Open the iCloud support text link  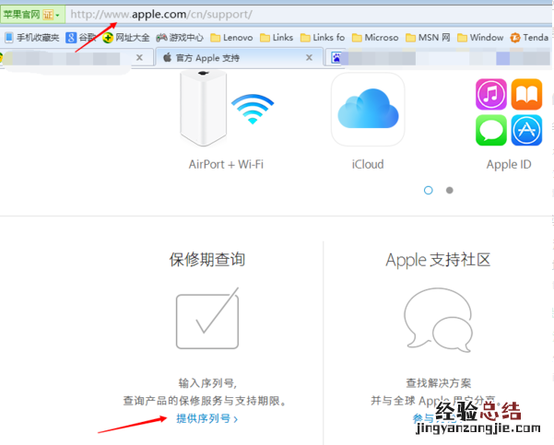pyautogui.click(x=368, y=164)
